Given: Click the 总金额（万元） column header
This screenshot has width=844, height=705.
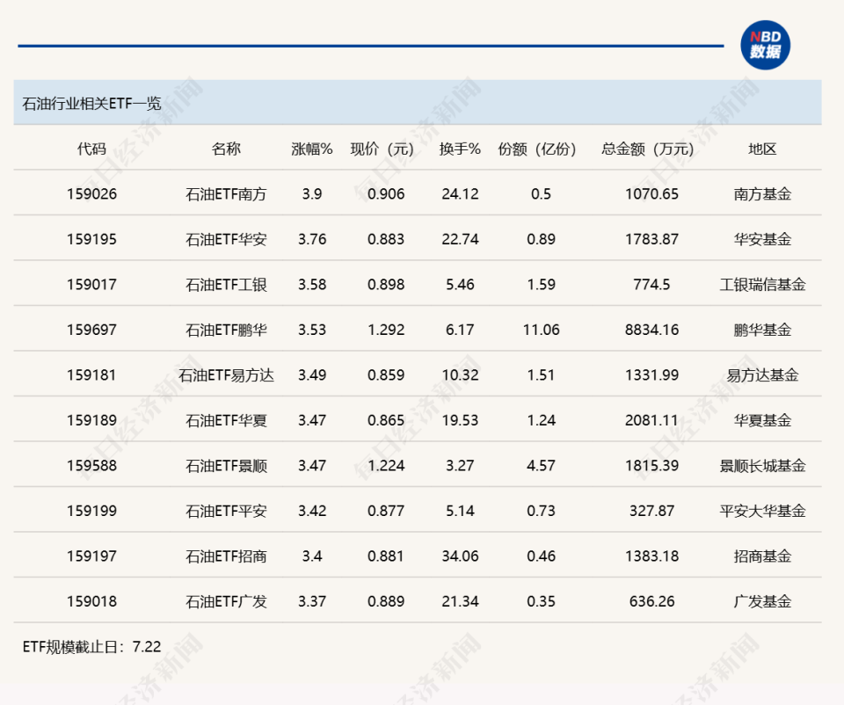Looking at the screenshot, I should tap(648, 149).
